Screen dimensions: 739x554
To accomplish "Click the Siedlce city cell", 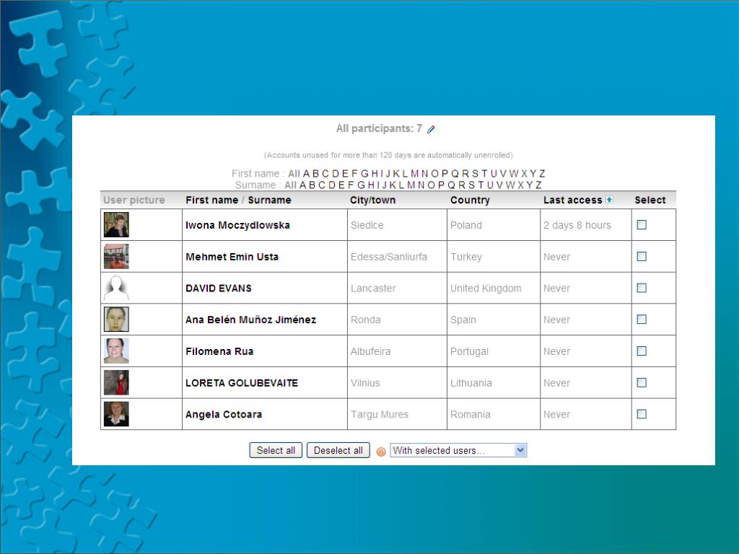I will point(367,225).
